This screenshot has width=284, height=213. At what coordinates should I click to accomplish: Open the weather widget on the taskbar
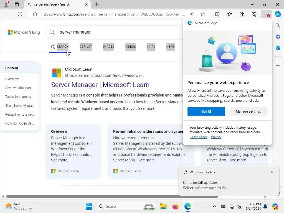pyautogui.click(x=19, y=206)
